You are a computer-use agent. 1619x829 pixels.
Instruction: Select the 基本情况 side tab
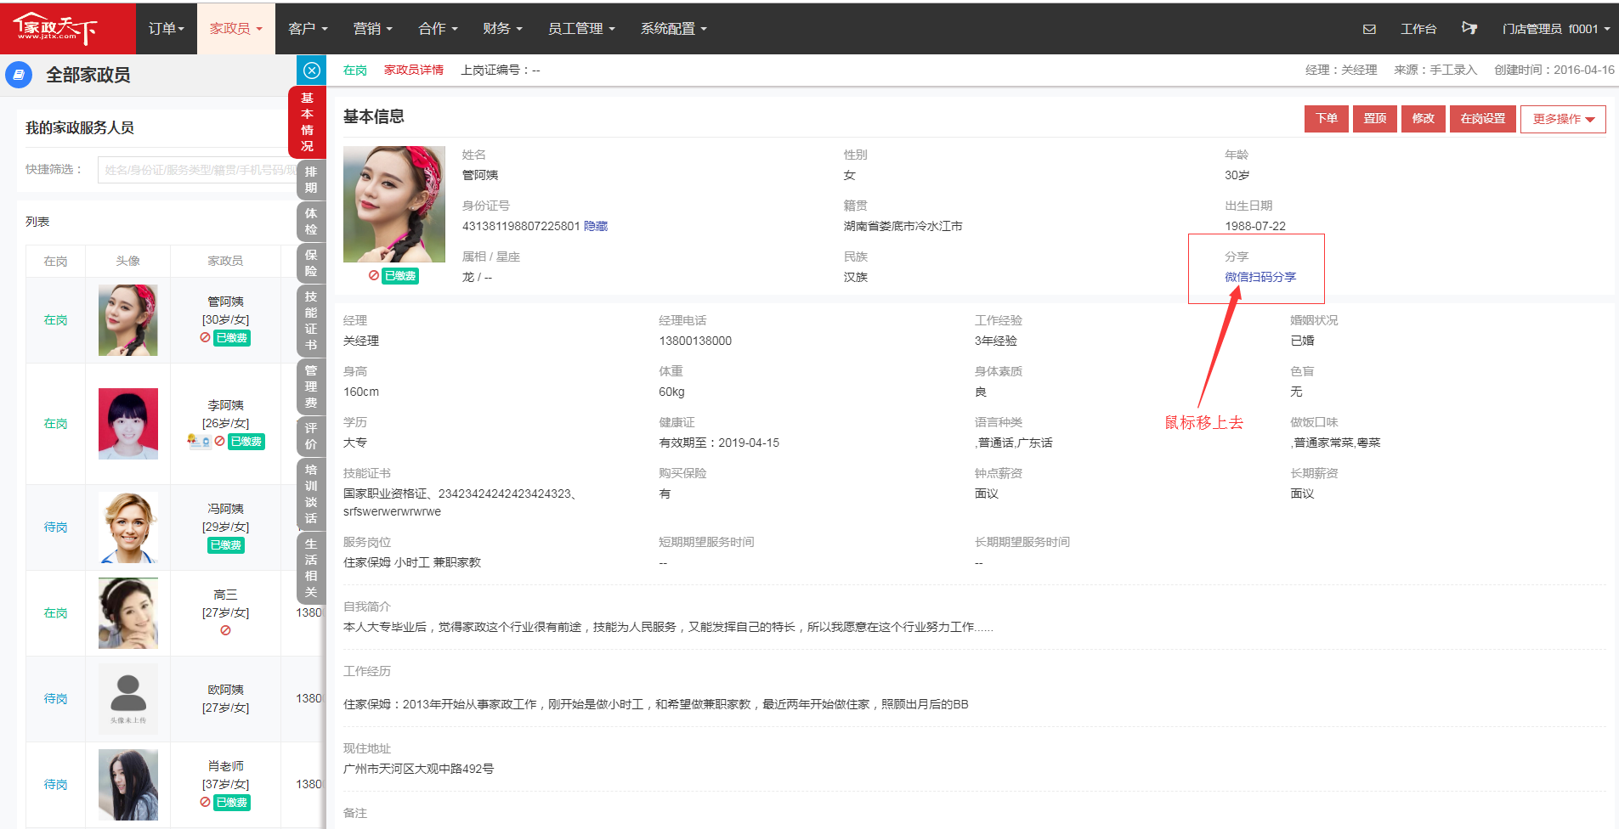click(x=308, y=122)
